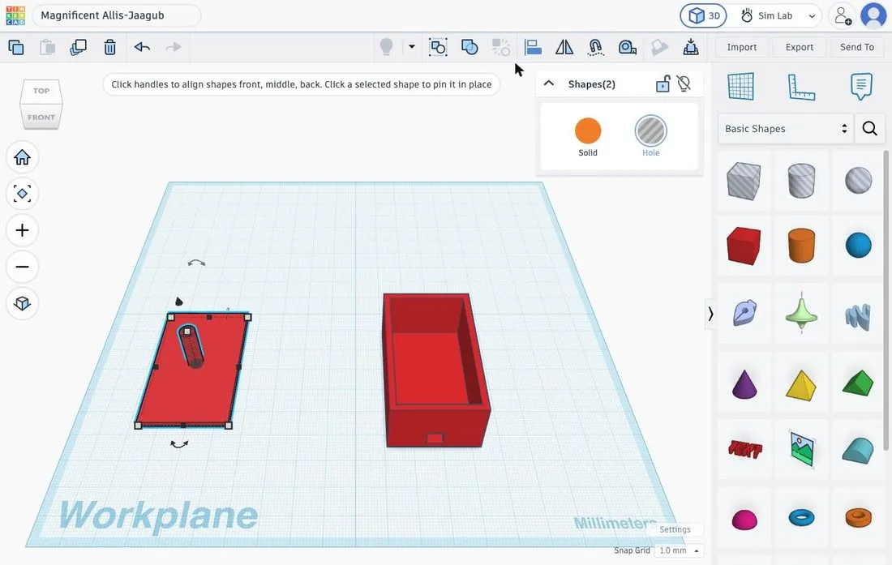The width and height of the screenshot is (892, 565).
Task: Click the Cruise magnet icon
Action: coord(596,47)
